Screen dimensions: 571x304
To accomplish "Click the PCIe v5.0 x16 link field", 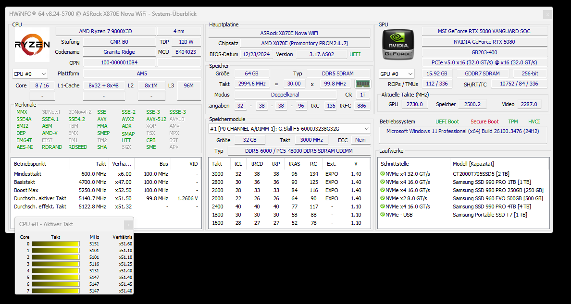I will 484,62.
